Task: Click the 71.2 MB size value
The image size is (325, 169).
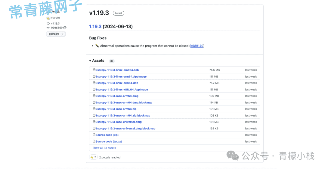Action: coord(214,83)
